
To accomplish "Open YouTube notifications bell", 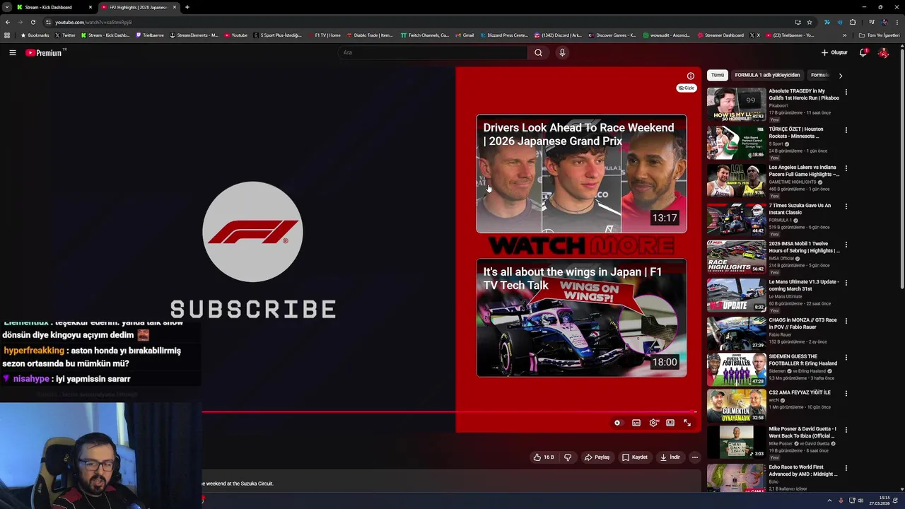I will (863, 52).
